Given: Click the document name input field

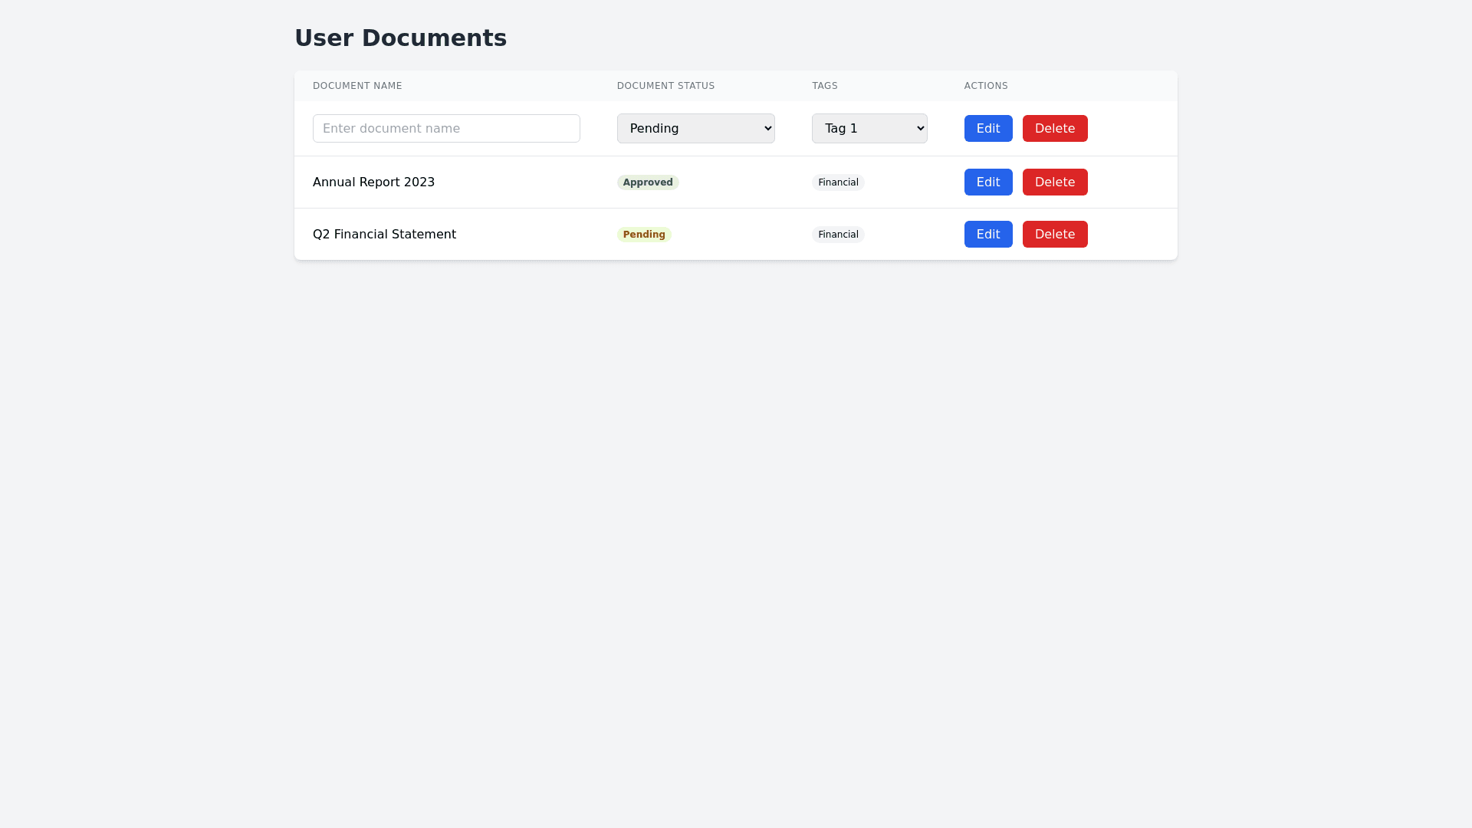Looking at the screenshot, I should pyautogui.click(x=446, y=128).
